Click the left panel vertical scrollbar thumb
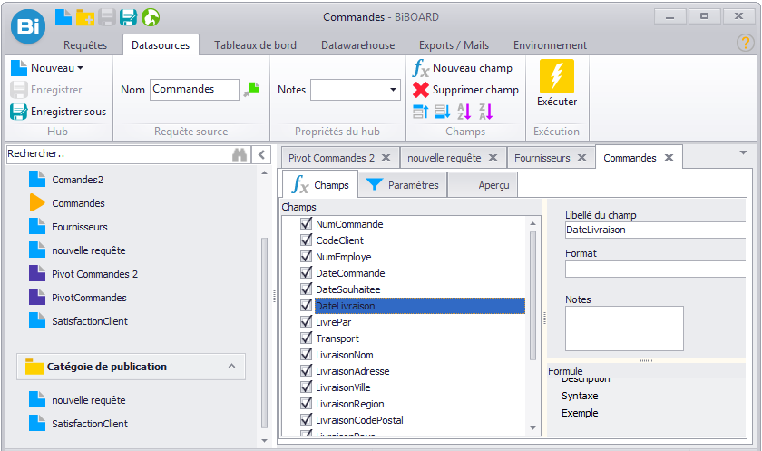 264,333
